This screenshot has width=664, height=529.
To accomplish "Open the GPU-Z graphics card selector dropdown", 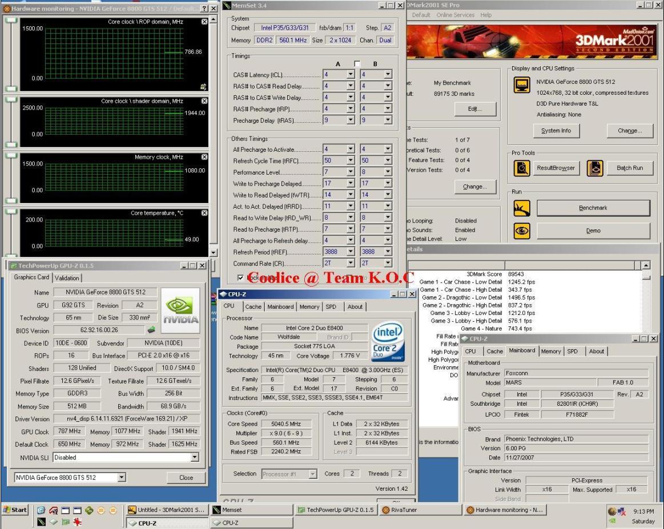I will pyautogui.click(x=122, y=478).
